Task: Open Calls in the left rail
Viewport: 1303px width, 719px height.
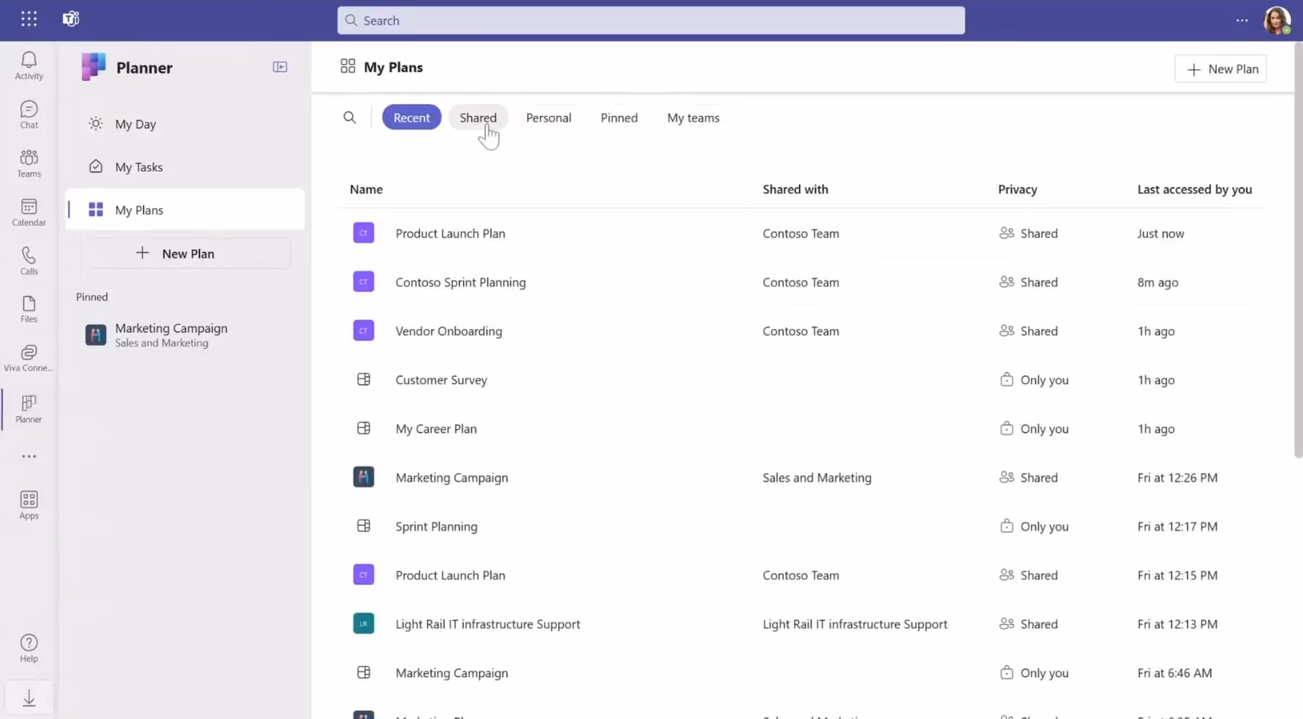Action: [29, 261]
